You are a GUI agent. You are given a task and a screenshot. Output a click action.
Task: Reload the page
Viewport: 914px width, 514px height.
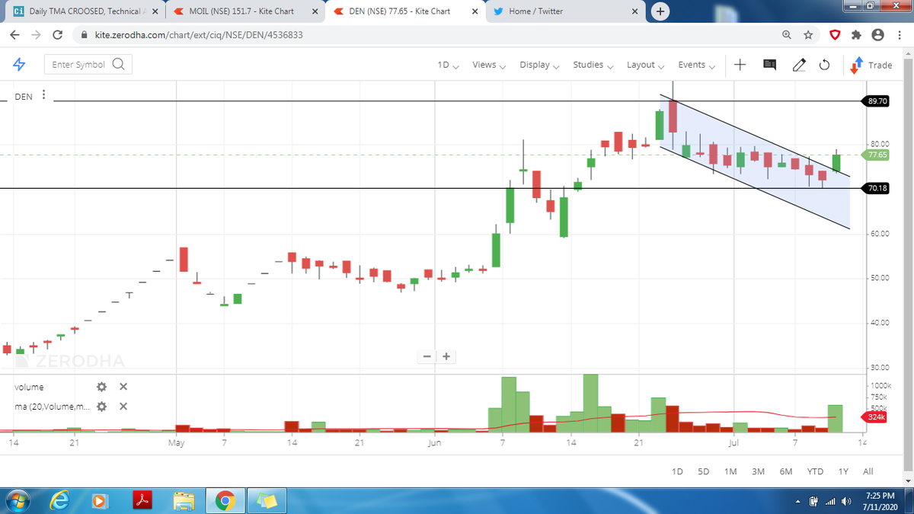pyautogui.click(x=58, y=35)
